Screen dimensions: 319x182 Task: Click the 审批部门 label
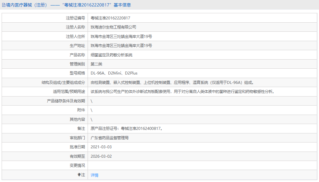coord(77,138)
